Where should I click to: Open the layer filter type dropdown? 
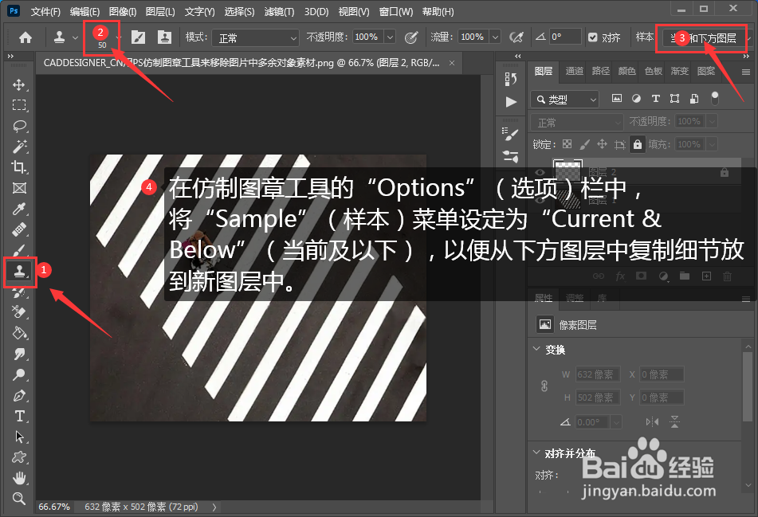pyautogui.click(x=565, y=99)
